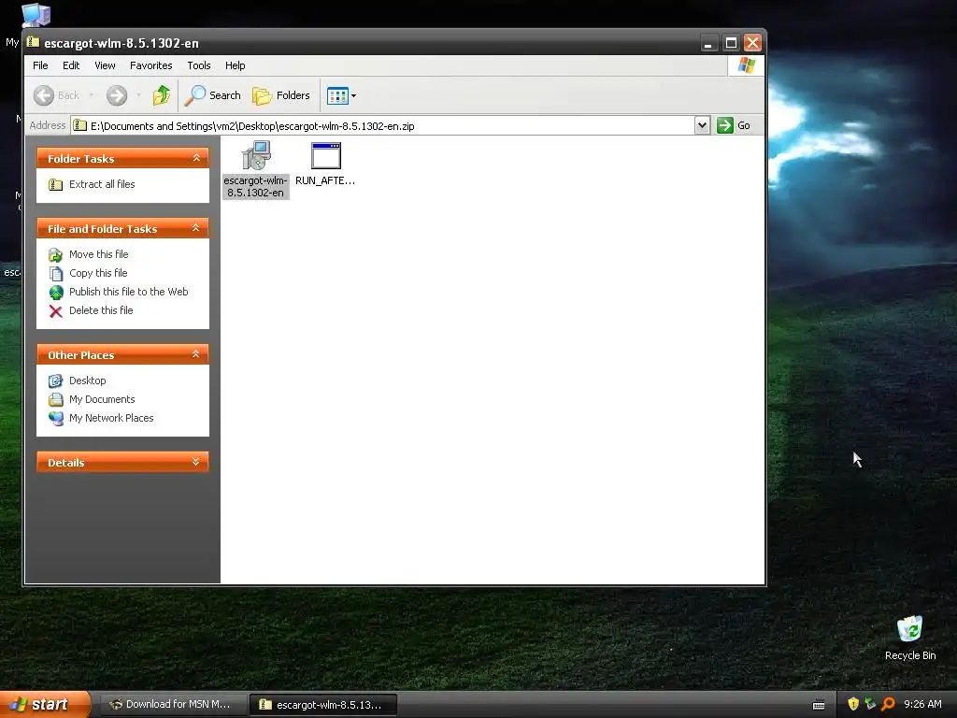The width and height of the screenshot is (957, 718).
Task: Open My Documents in Other Places
Action: pos(102,399)
